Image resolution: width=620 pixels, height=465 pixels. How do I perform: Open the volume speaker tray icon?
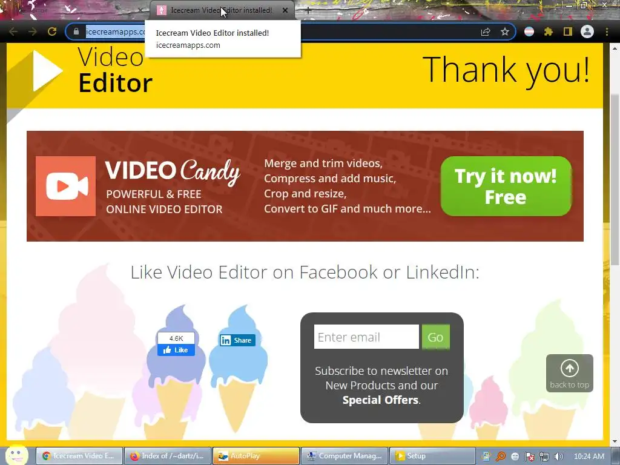click(559, 457)
